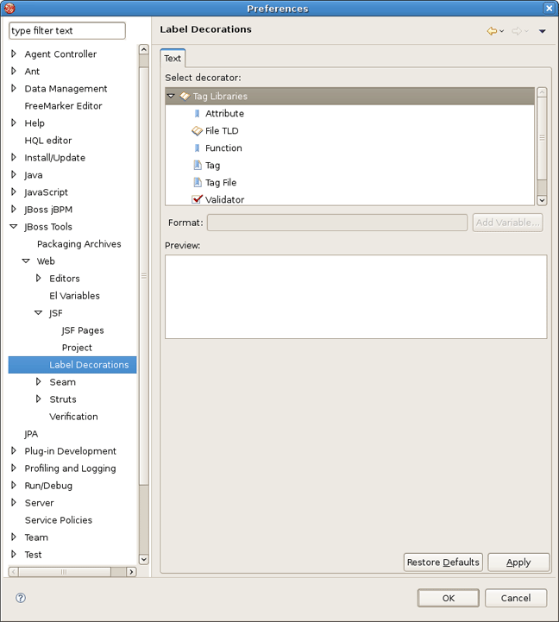Click the Tag Libraries folder icon
This screenshot has height=622, width=559.
(x=184, y=97)
